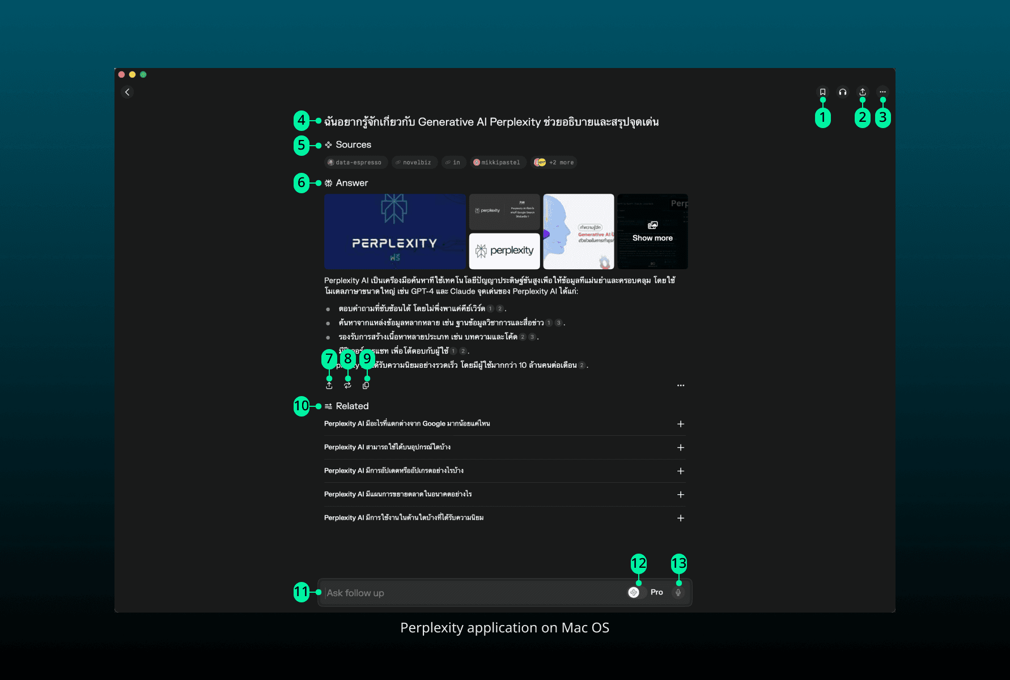Expand "Perplexity AI มีการอัปเดตหรืออัปเกรดอย่างไรบ้าง" plus icon
Screen dimensions: 1010x680
click(x=681, y=471)
